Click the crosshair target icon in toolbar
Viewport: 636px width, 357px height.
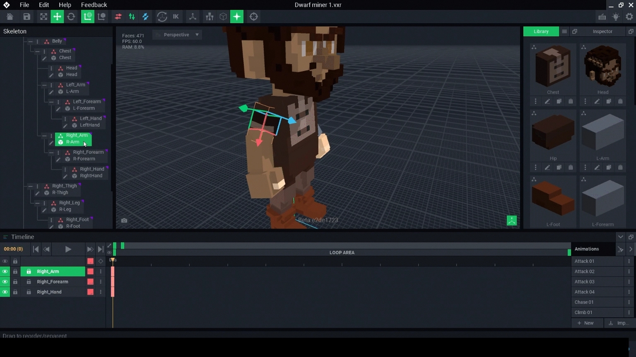pos(253,17)
